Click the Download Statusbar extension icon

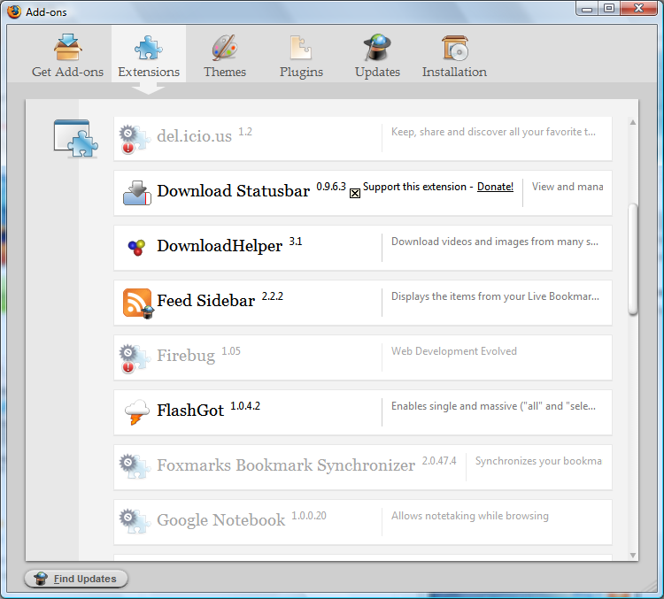[x=136, y=193]
